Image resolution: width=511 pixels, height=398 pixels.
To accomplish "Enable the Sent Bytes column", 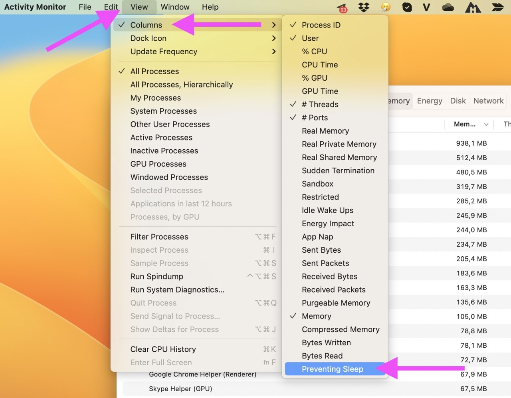I will point(335,250).
